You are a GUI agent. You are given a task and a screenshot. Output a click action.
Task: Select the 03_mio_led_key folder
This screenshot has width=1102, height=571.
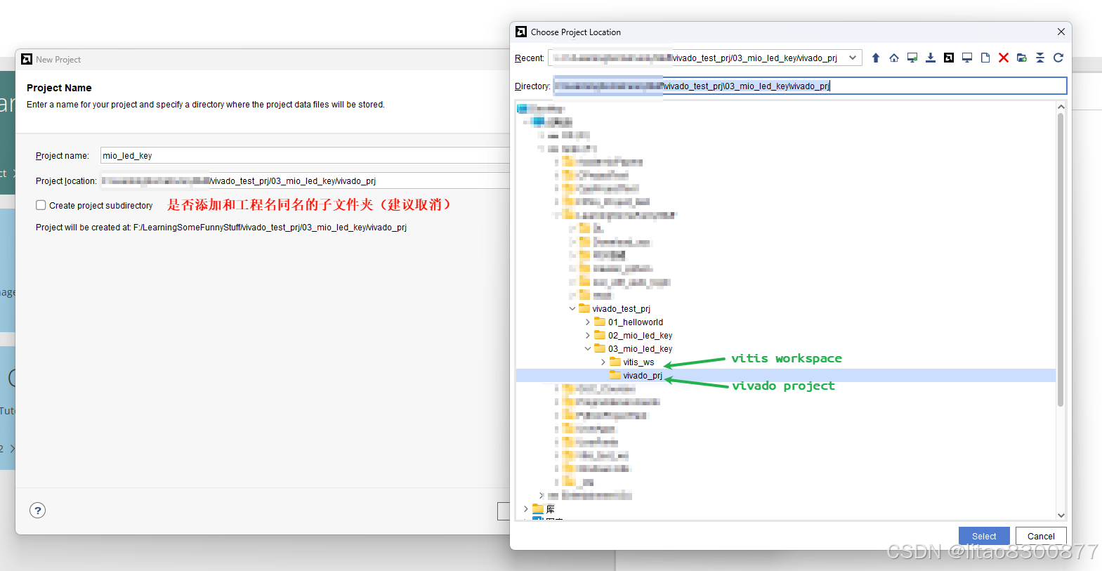pos(640,349)
